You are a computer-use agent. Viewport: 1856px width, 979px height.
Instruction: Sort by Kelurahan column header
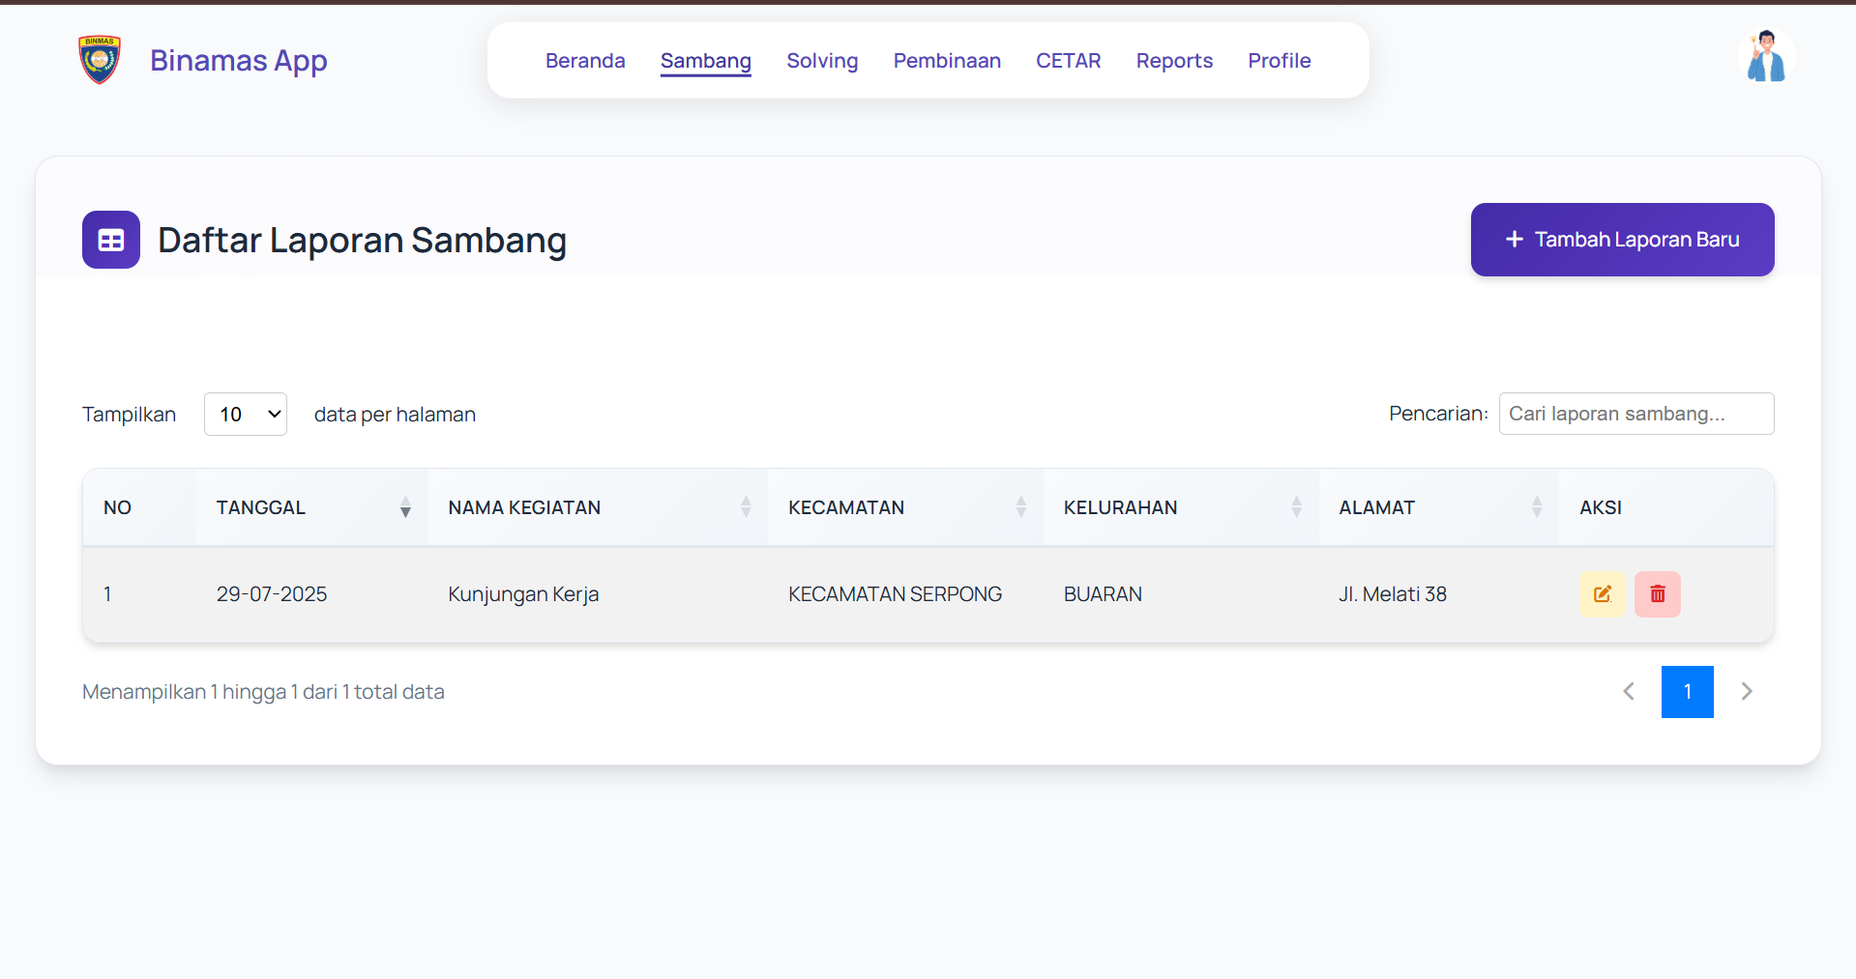pyautogui.click(x=1181, y=507)
